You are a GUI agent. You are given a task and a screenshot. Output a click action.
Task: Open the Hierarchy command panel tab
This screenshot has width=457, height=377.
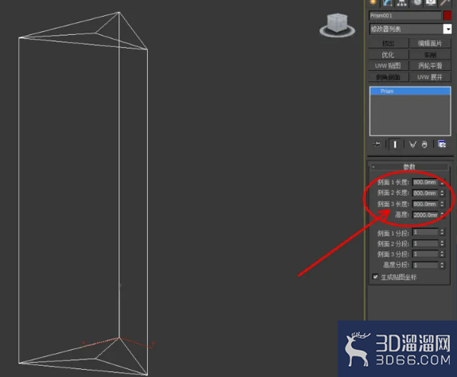(x=402, y=2)
